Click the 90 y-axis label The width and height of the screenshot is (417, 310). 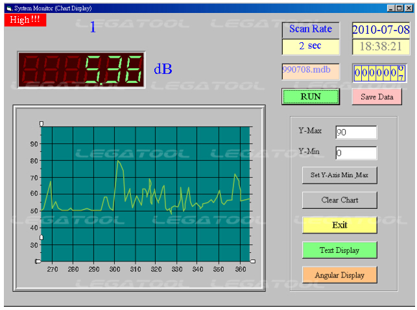(x=34, y=144)
